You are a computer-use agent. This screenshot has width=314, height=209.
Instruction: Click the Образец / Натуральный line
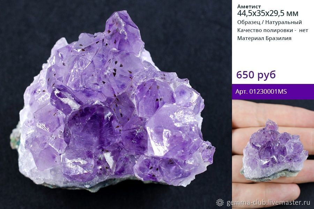tap(269, 22)
